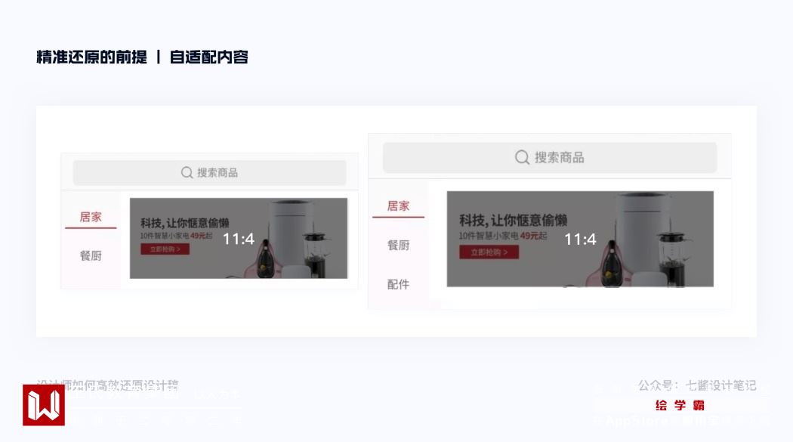
Task: Click the 11:4 ratio label on the smaller banner
Action: pyautogui.click(x=239, y=239)
